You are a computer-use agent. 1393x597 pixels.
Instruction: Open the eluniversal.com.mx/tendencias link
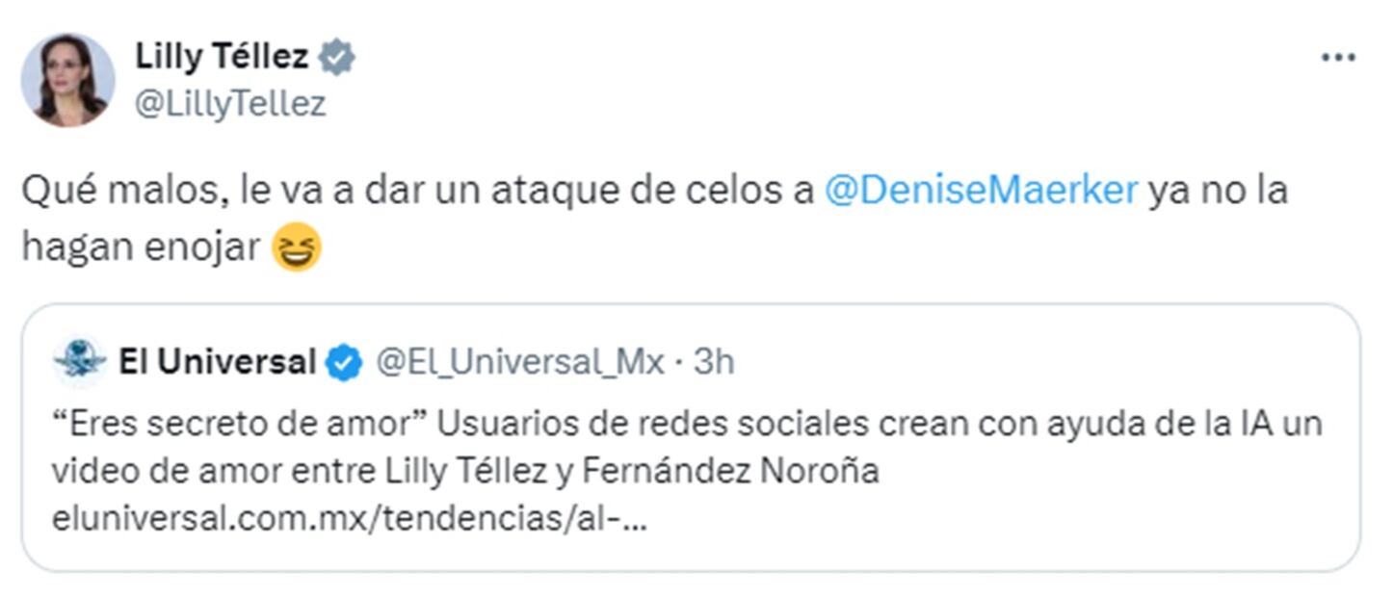click(x=351, y=521)
